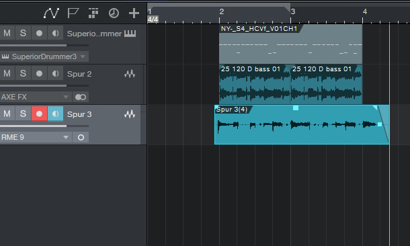410x246 pixels.
Task: Open the RME 9 input dropdown
Action: [x=36, y=137]
